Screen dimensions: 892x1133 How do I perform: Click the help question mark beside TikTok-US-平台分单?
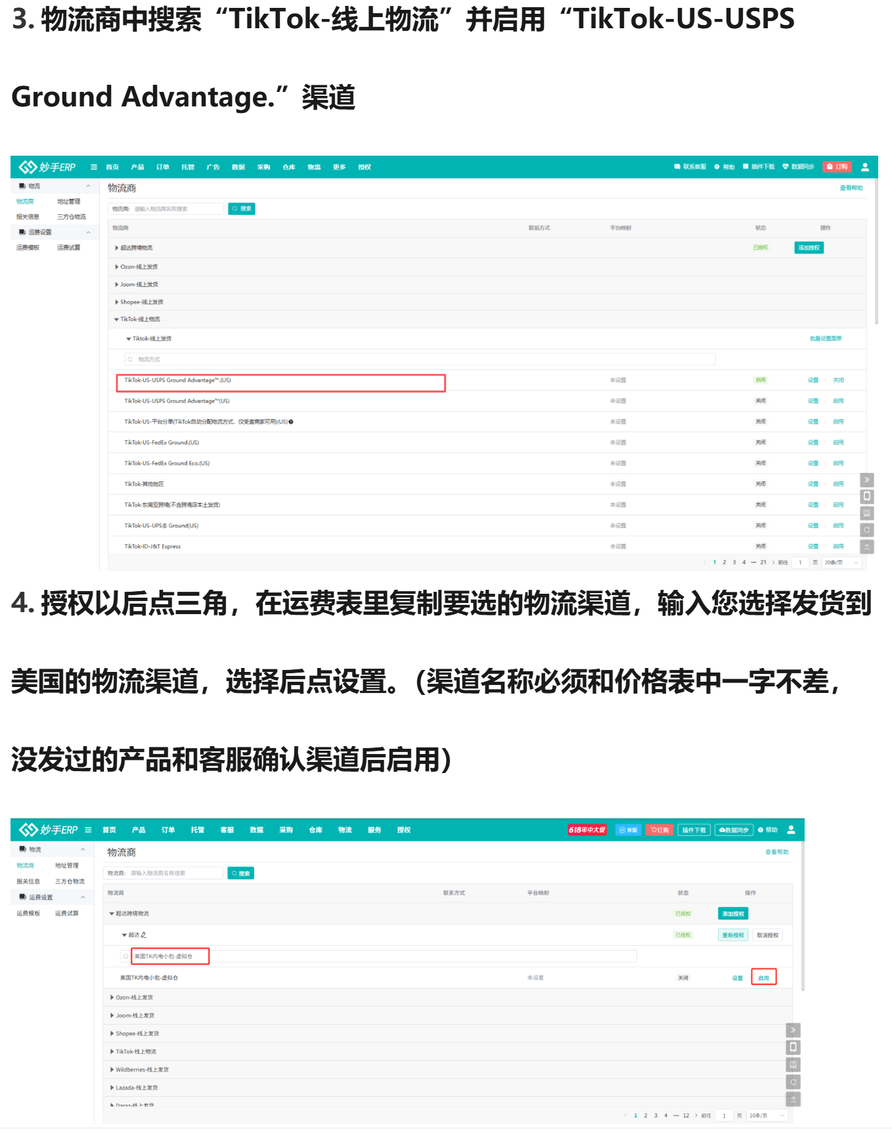[x=291, y=422]
